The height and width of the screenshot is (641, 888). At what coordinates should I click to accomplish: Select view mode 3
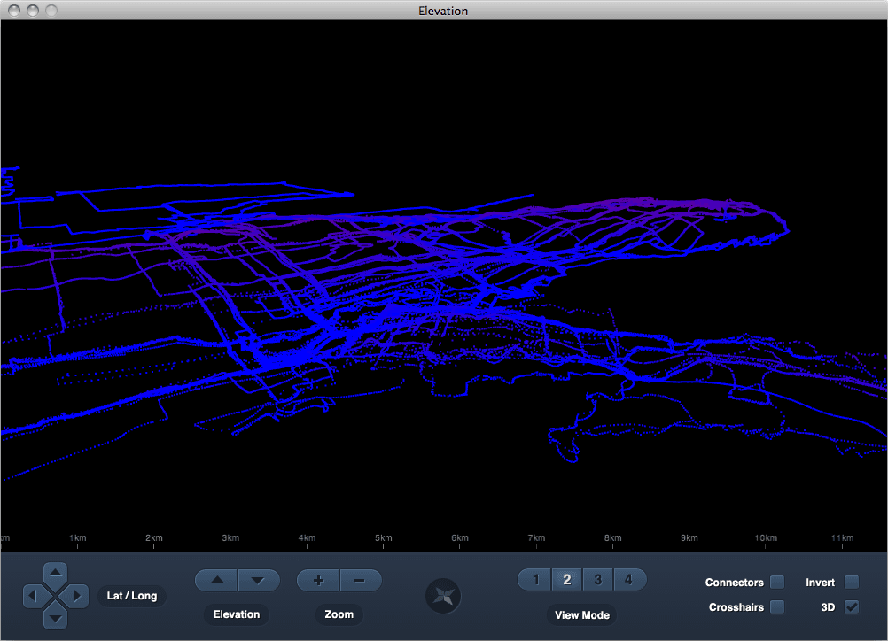[x=597, y=579]
